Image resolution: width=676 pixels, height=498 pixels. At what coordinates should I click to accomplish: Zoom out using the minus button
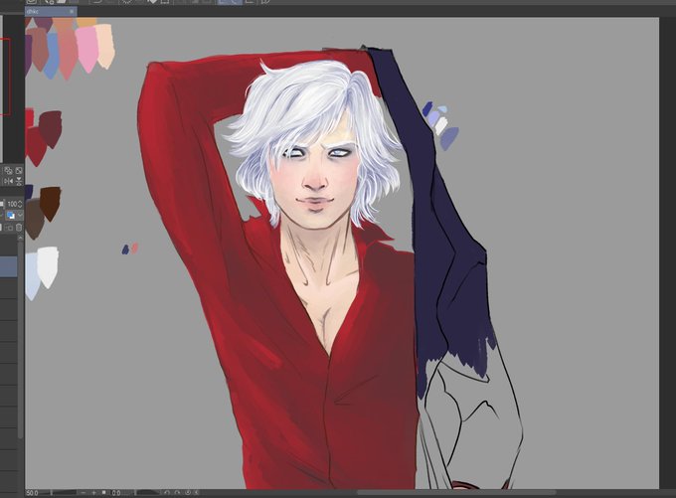tap(84, 493)
